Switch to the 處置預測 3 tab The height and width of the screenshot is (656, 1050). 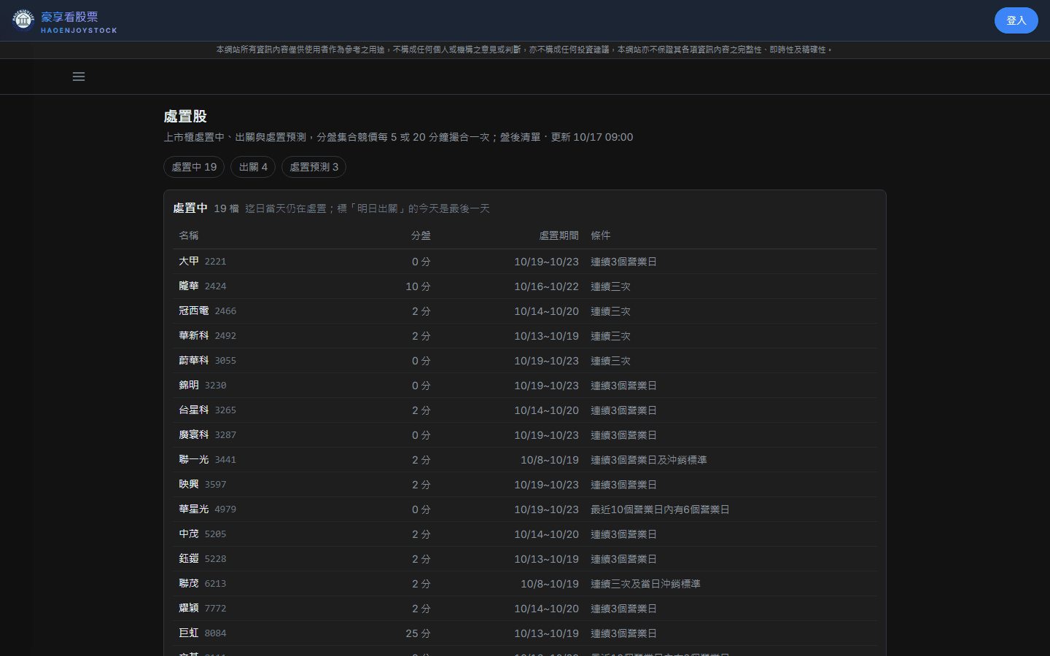[314, 167]
